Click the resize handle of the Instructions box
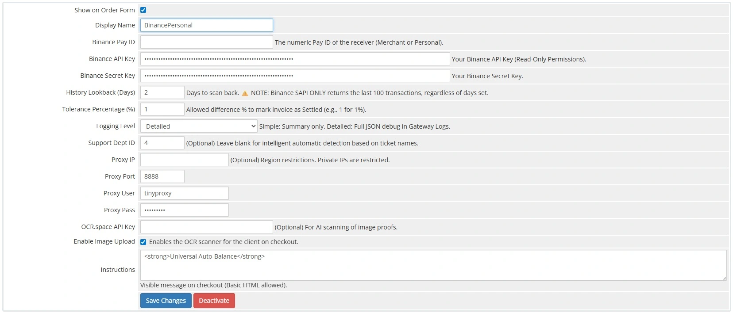 pos(725,278)
